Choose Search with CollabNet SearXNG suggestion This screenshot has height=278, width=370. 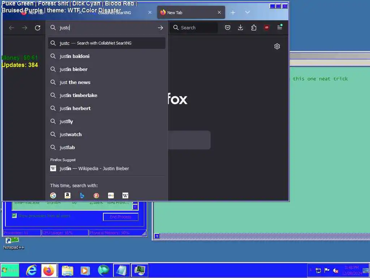107,43
